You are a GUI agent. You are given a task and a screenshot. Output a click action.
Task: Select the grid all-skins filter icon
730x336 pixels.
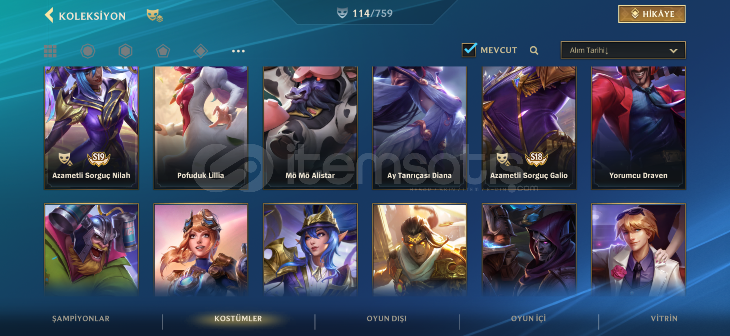(x=50, y=51)
